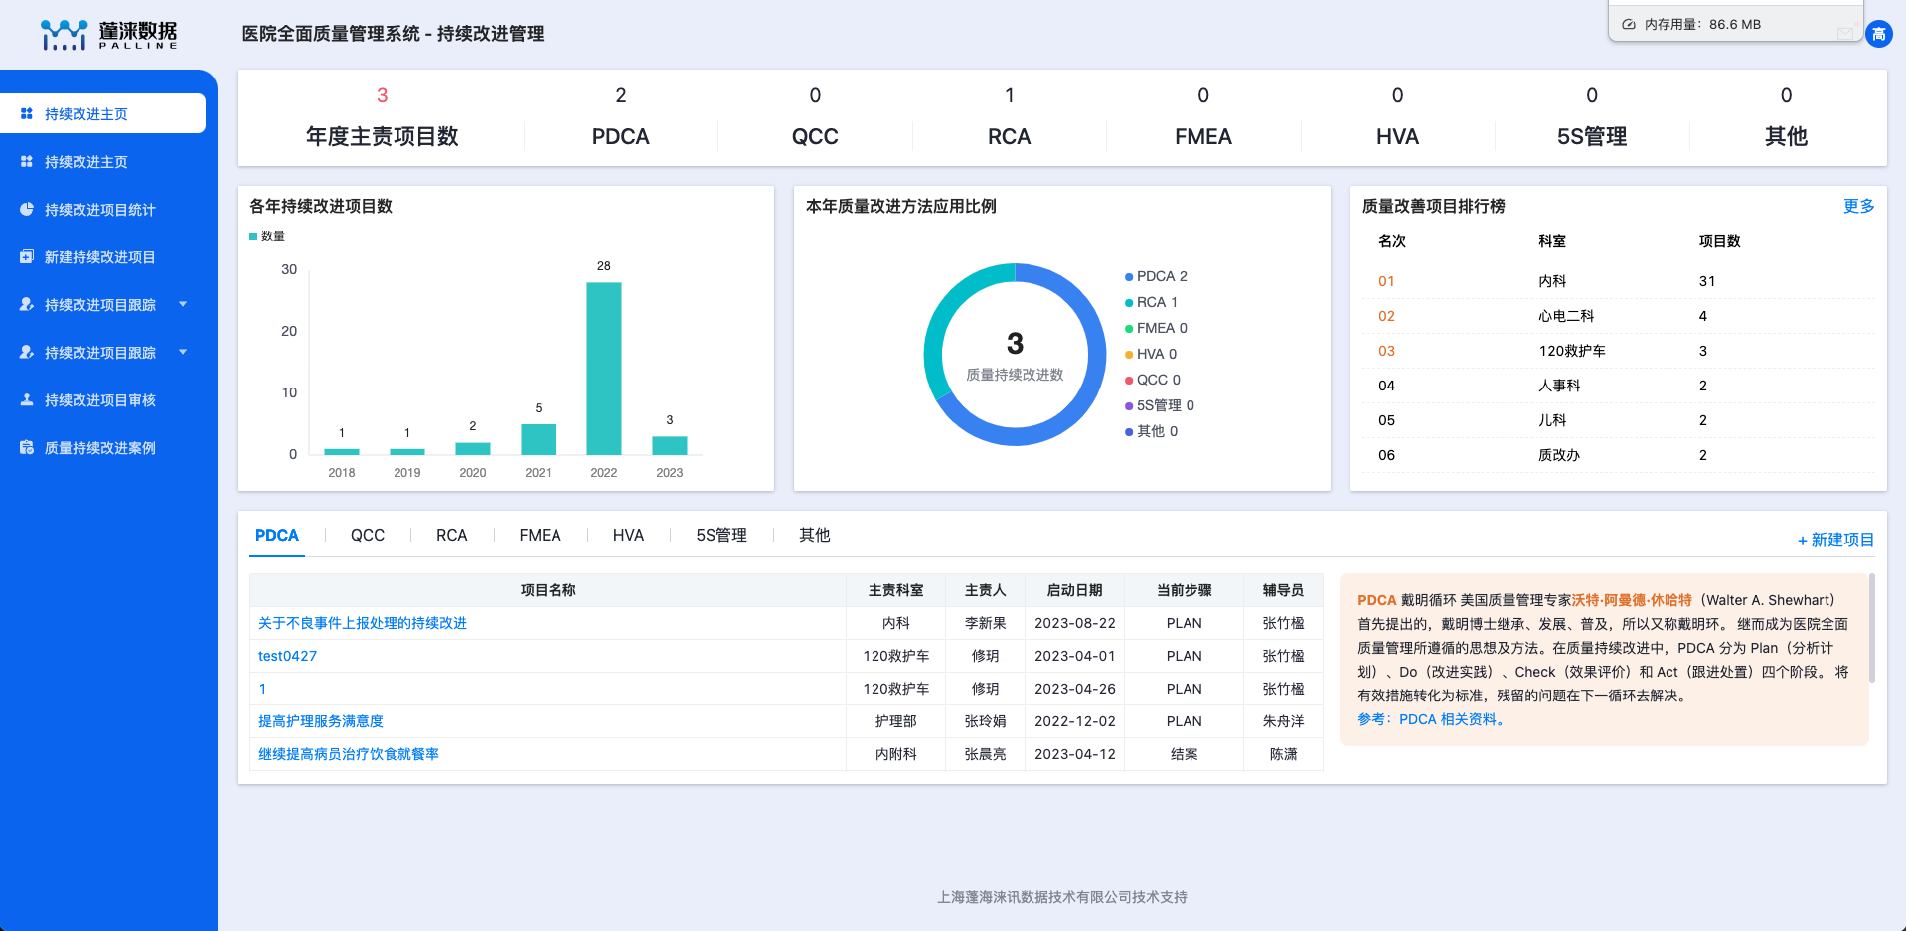Switch to the 其他 tab

815,535
